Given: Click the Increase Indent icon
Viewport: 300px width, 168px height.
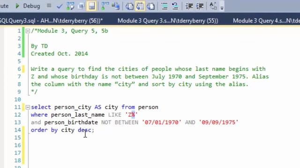Looking at the screenshot, I should click(200, 6).
